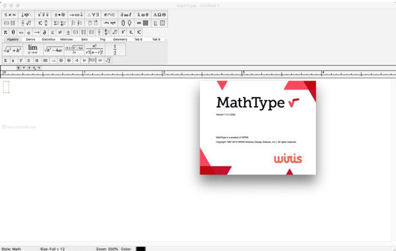Insert the single less-than-or-equal symbol button

tap(52, 32)
